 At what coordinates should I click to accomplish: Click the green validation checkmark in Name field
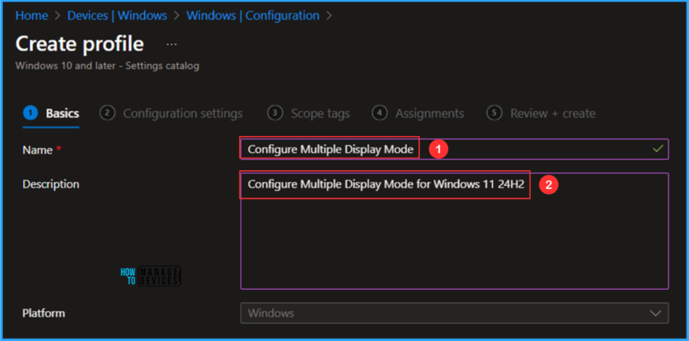pos(657,149)
